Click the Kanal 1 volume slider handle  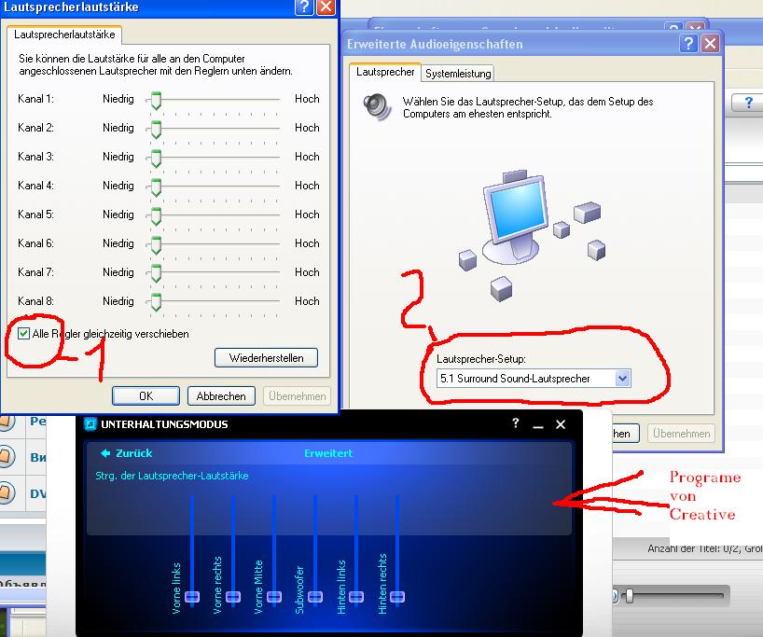click(x=157, y=99)
